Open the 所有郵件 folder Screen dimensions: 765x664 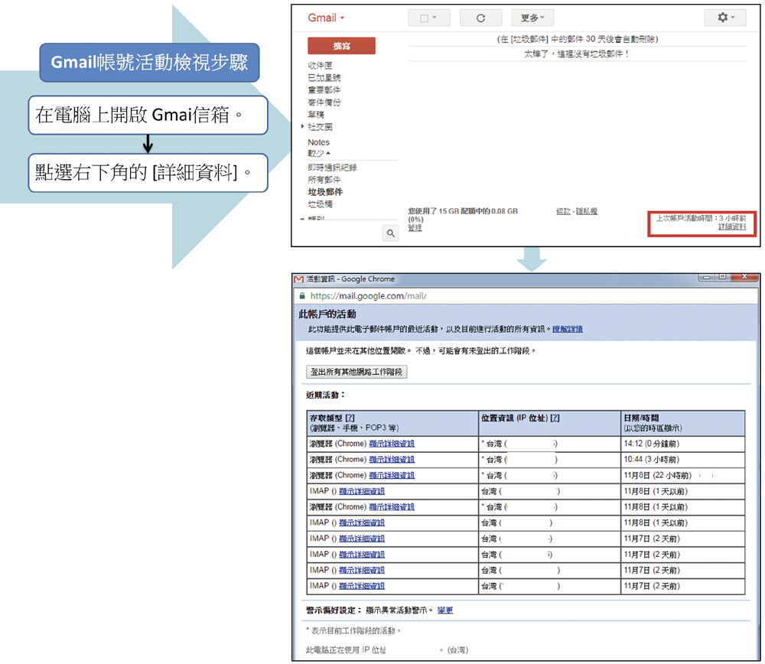click(x=324, y=180)
